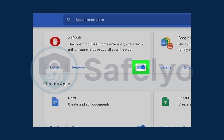This screenshot has height=140, width=224.
Task: Focus the Search extensions field
Action: (127, 20)
